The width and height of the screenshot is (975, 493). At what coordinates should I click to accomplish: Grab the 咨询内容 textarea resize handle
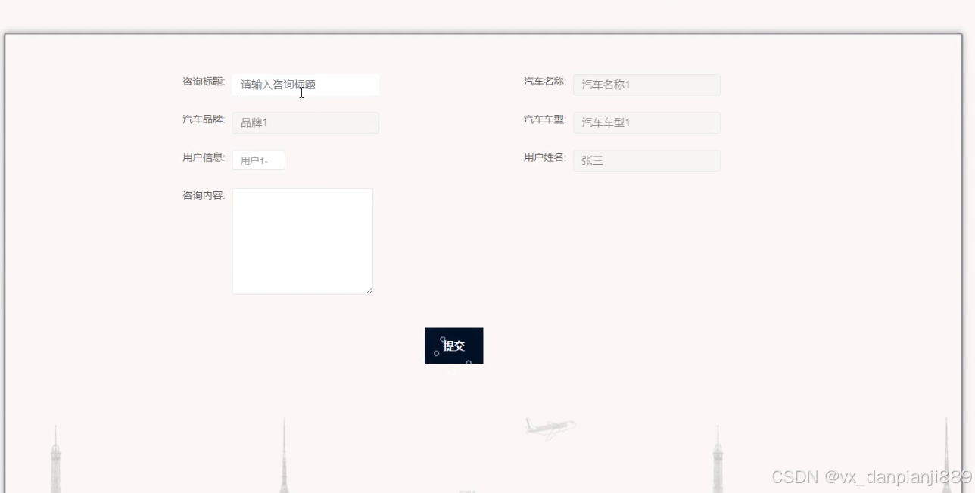369,290
